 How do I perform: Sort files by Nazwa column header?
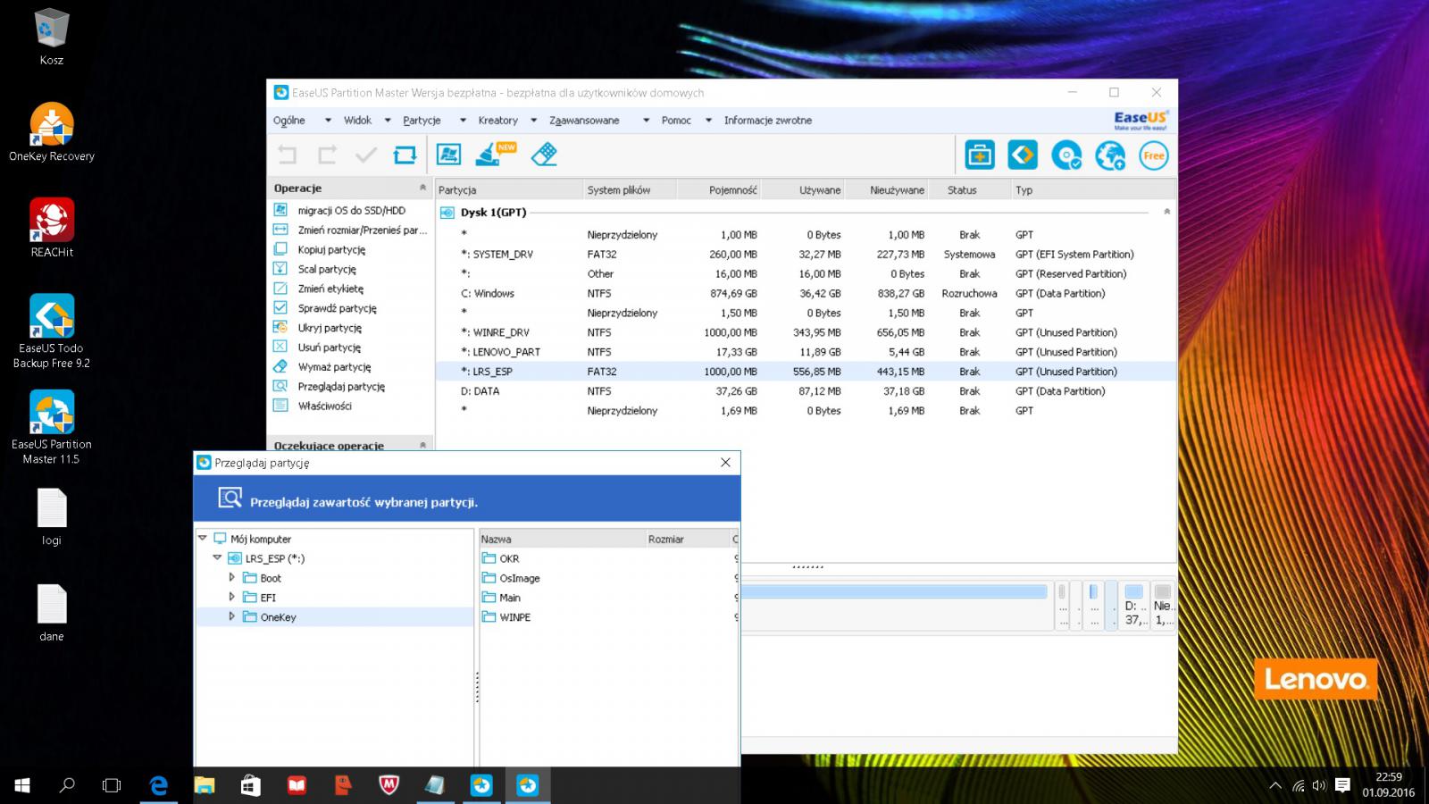point(563,539)
